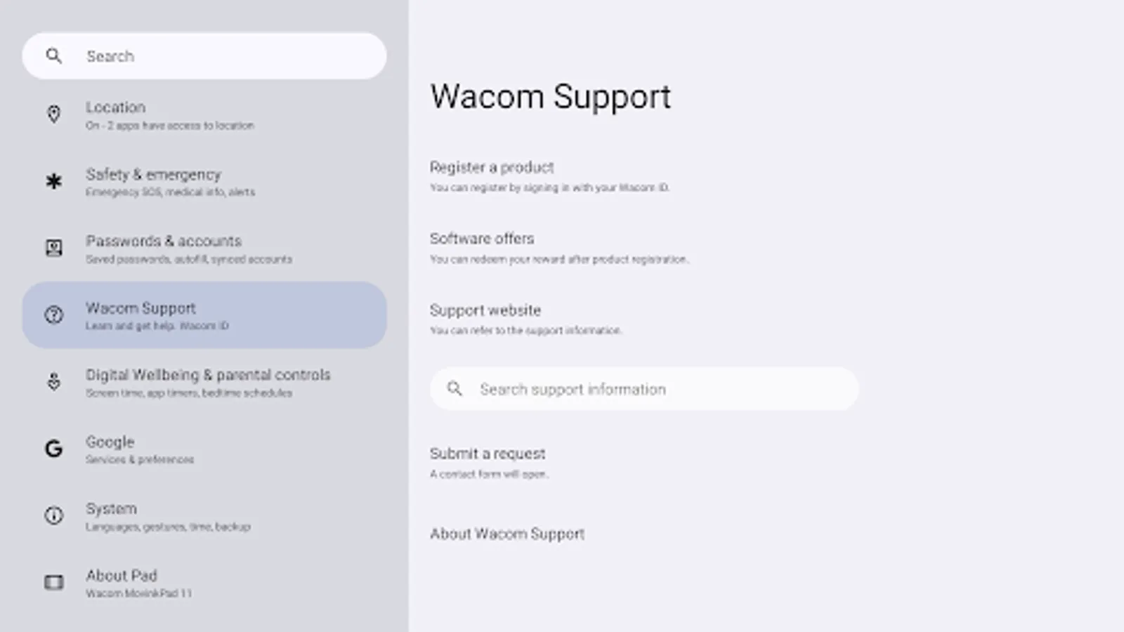Open About Wacom Support
Viewport: 1124px width, 632px height.
pyautogui.click(x=507, y=534)
